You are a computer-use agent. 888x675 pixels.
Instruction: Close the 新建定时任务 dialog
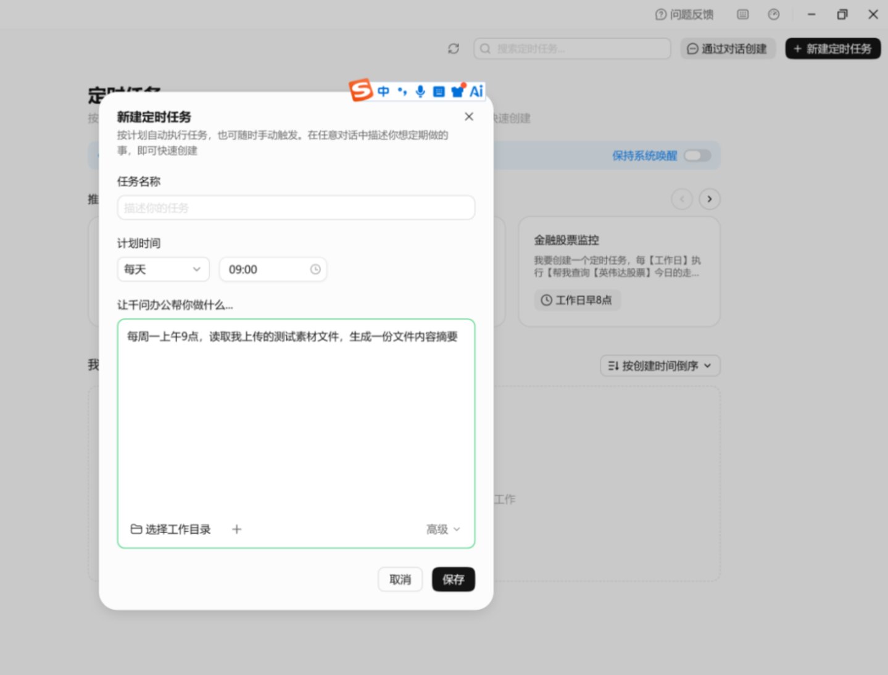click(469, 117)
